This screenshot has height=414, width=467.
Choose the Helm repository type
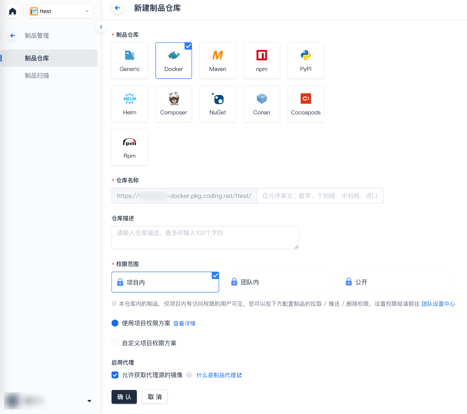click(130, 104)
